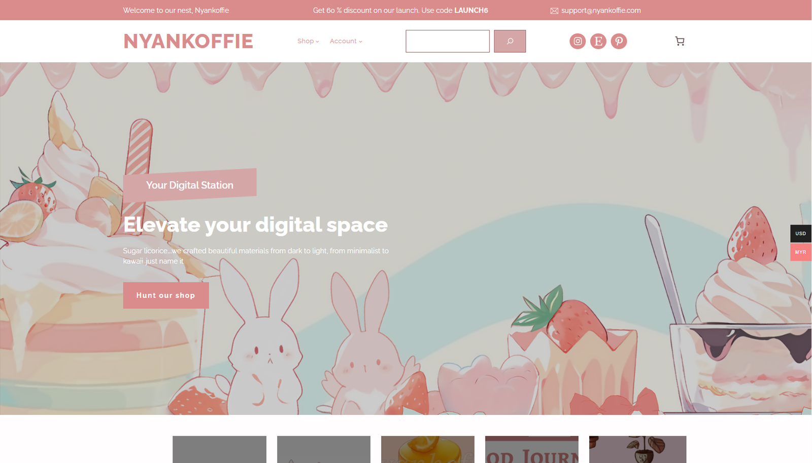Open the Pinterest social icon
This screenshot has height=463, width=812.
(619, 41)
